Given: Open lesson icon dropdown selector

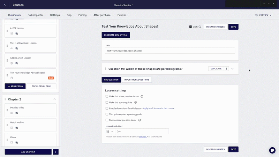Looking at the screenshot, I should pyautogui.click(x=110, y=132).
